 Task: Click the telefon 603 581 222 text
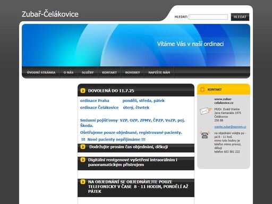(x=227, y=152)
